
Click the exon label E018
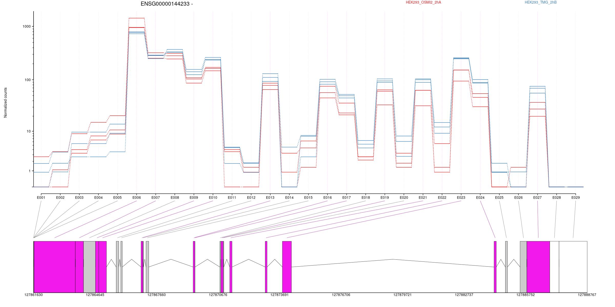(x=366, y=198)
